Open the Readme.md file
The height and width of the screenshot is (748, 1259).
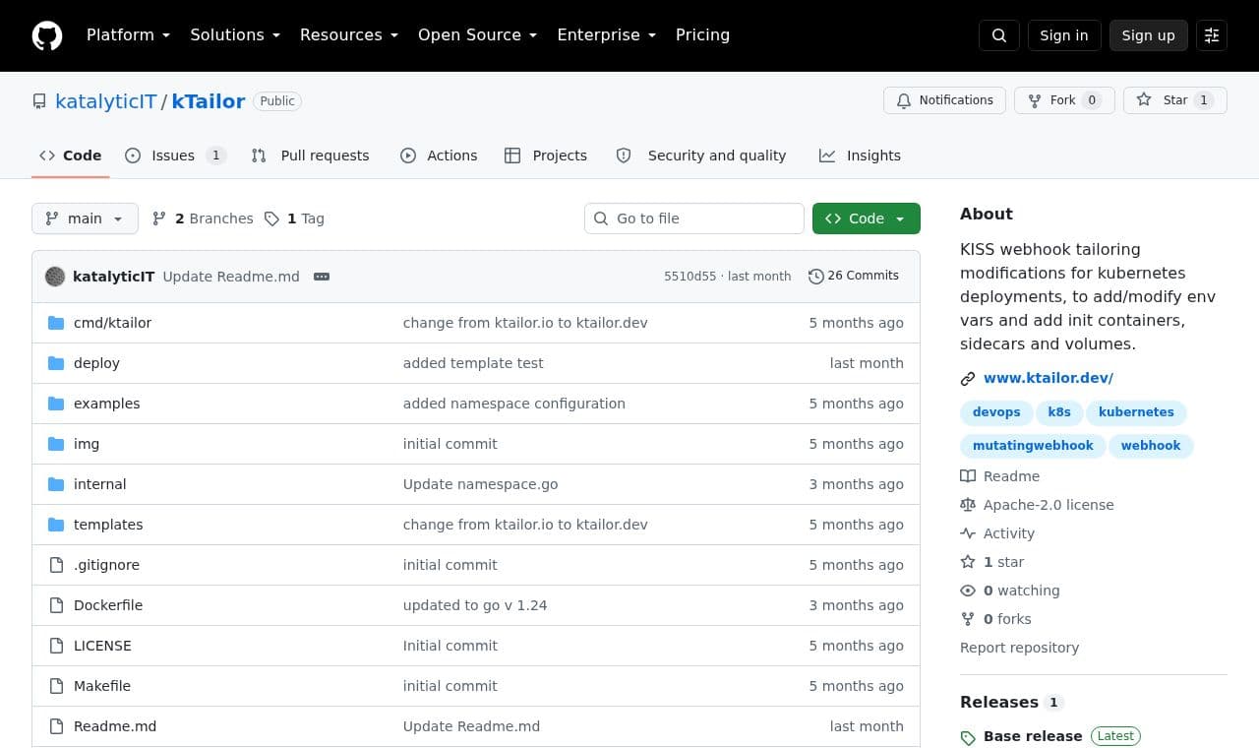pos(115,726)
